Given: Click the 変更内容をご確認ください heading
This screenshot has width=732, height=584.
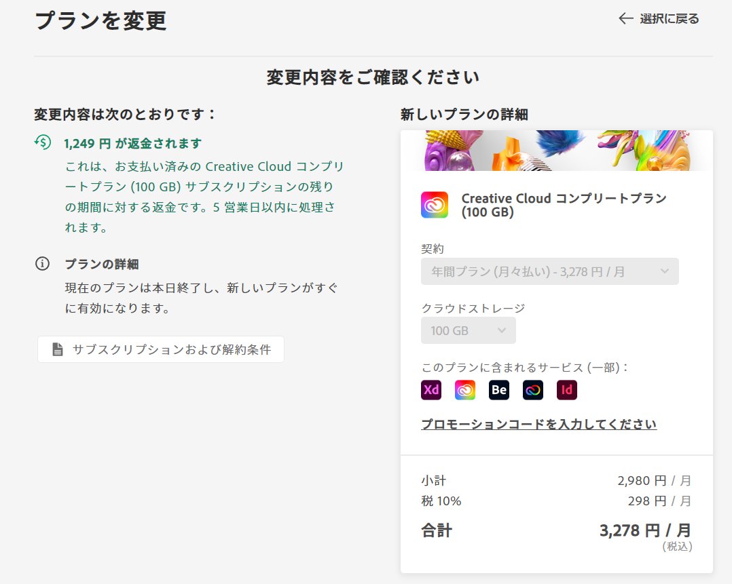Looking at the screenshot, I should click(x=373, y=77).
